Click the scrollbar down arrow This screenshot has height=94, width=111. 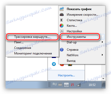pyautogui.click(x=103, y=79)
